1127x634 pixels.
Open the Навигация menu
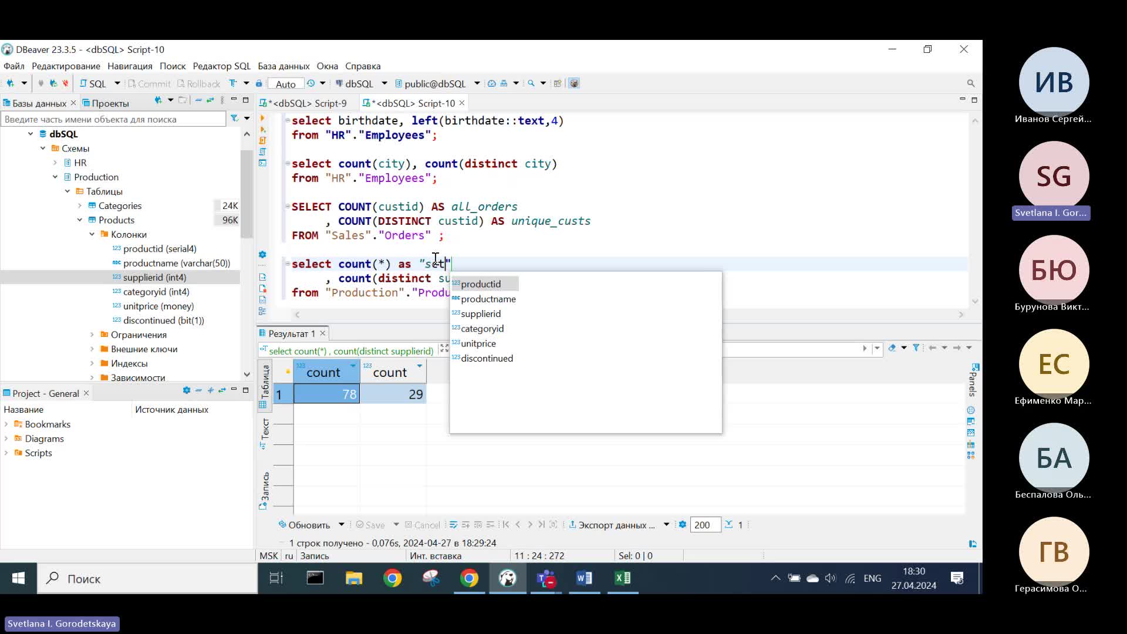(130, 66)
